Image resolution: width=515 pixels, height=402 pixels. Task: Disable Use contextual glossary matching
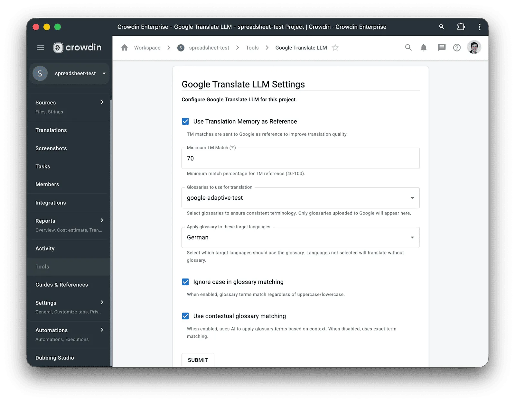point(185,316)
